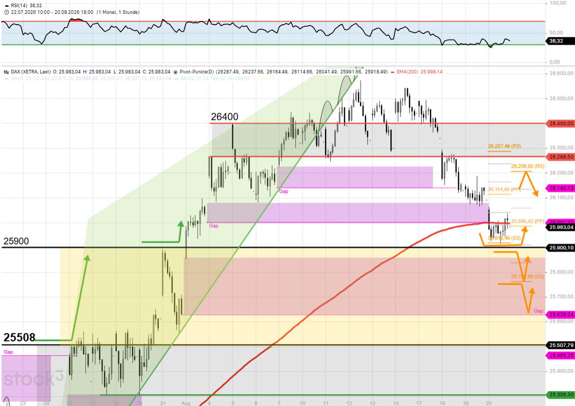Click the date axis label 10

[302, 403]
